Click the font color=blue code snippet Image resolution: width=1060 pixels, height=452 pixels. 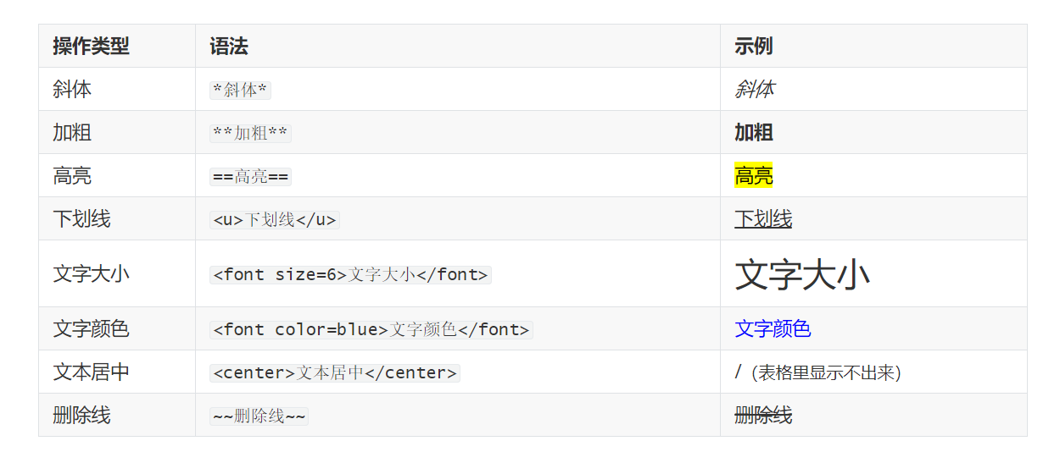pos(371,330)
